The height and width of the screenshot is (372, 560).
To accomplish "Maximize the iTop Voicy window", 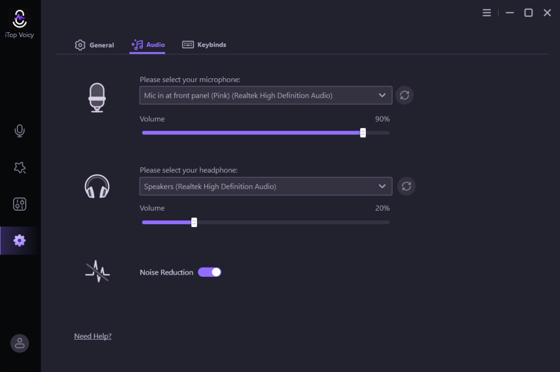I will [x=528, y=13].
